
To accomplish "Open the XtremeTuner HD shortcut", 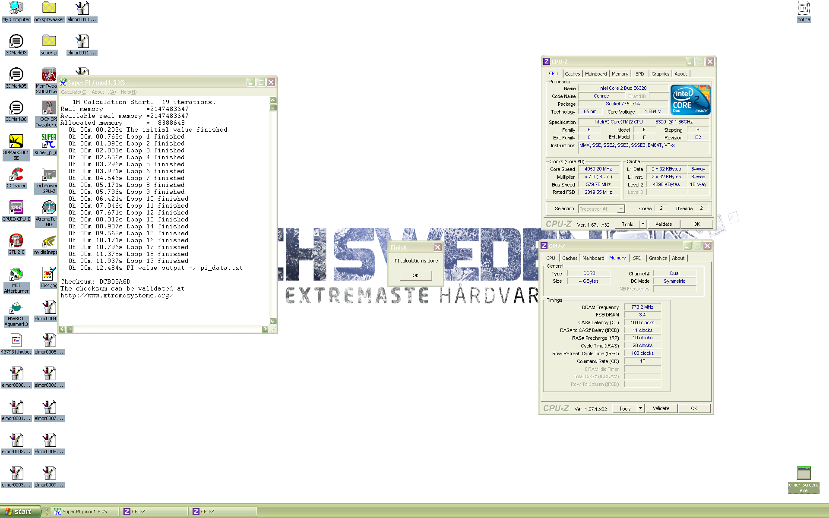I will (47, 214).
